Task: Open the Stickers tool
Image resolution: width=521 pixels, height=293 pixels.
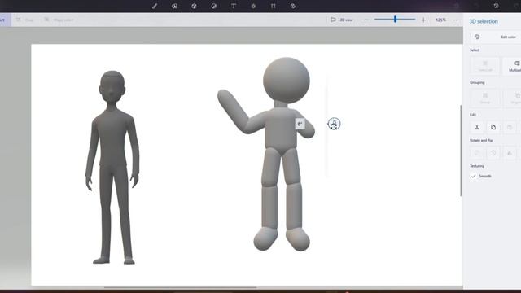Action: [x=213, y=6]
